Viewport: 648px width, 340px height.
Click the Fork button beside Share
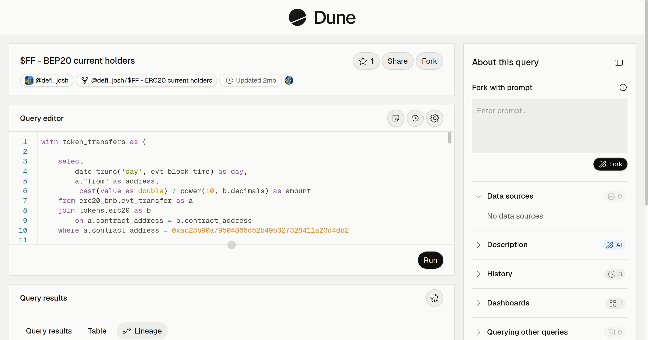click(429, 61)
